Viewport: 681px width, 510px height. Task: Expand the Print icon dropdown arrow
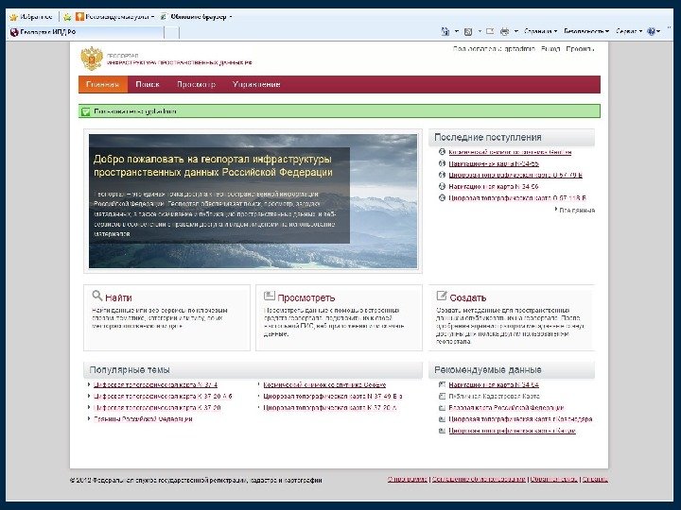point(516,31)
